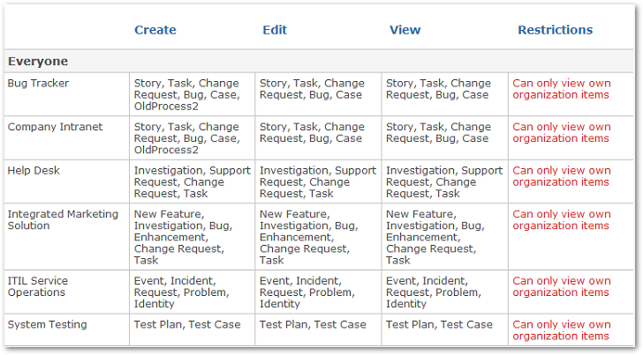
Task: Click the Create column header
Action: coord(155,30)
